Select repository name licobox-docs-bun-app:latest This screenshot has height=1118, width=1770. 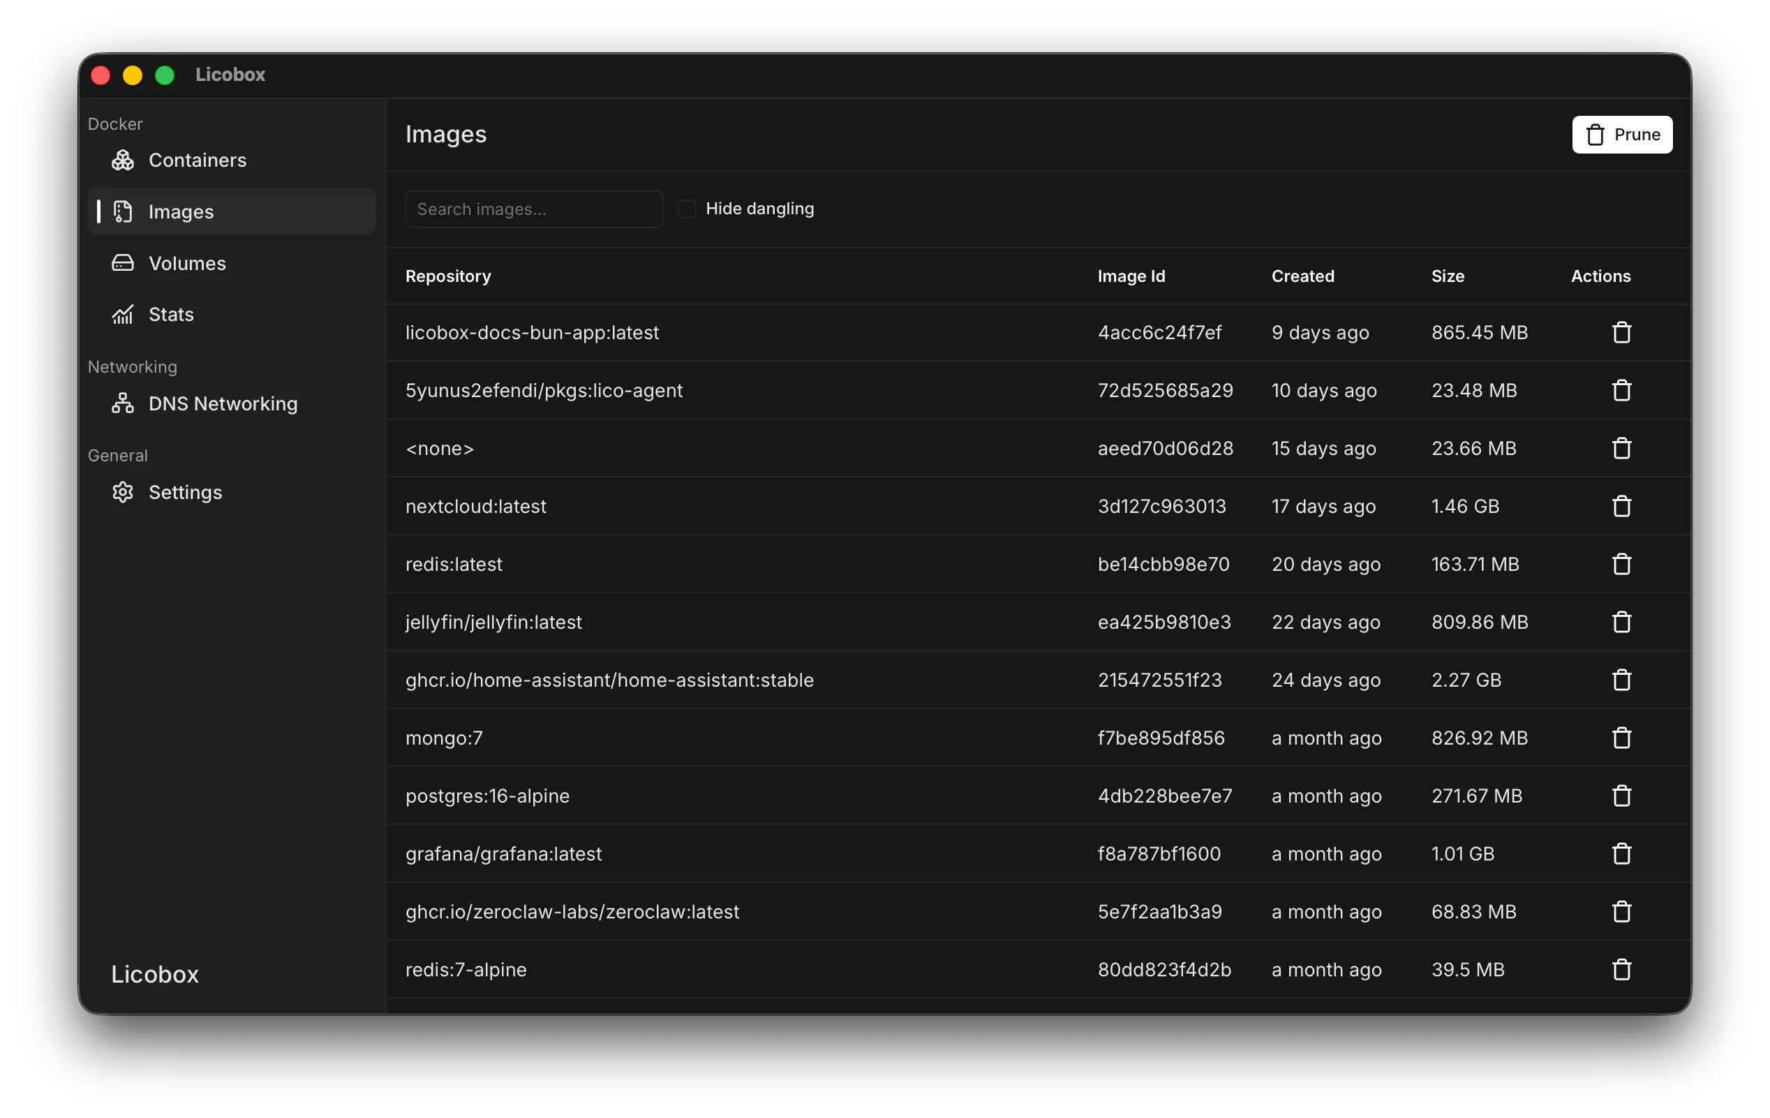(x=532, y=333)
